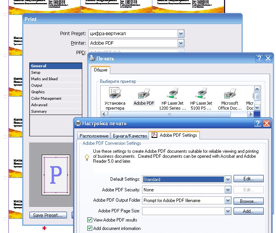Viewport: 276px width, 233px height.
Task: Select the Adobe PDF Settings tab
Action: pyautogui.click(x=174, y=135)
